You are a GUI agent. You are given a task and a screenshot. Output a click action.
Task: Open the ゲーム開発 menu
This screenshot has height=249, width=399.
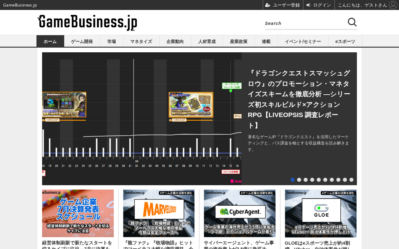click(82, 41)
